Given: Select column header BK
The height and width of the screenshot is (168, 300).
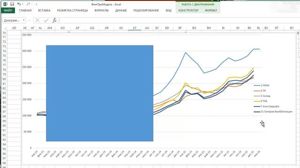Looking at the screenshot, I should (249, 28).
